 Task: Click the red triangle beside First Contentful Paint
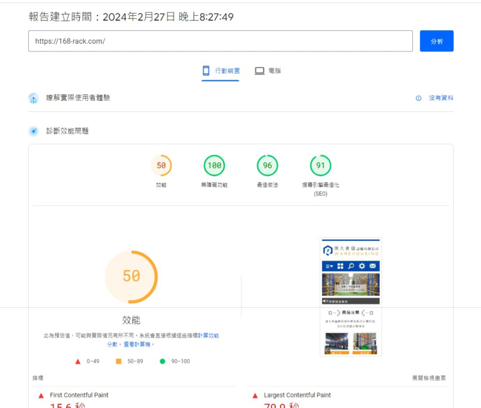tap(41, 396)
